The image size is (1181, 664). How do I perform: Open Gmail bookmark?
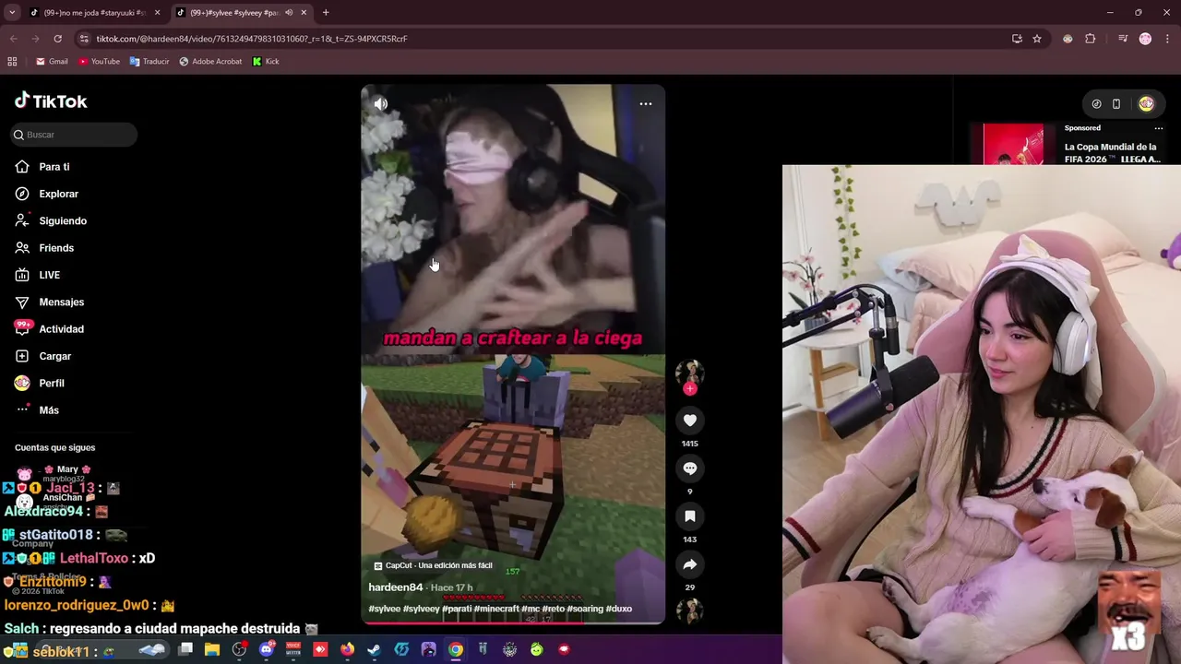click(52, 62)
